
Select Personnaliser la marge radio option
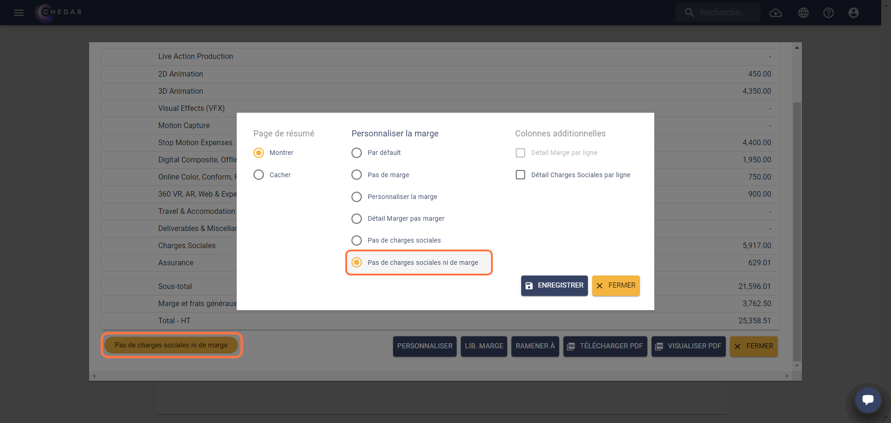coord(356,197)
